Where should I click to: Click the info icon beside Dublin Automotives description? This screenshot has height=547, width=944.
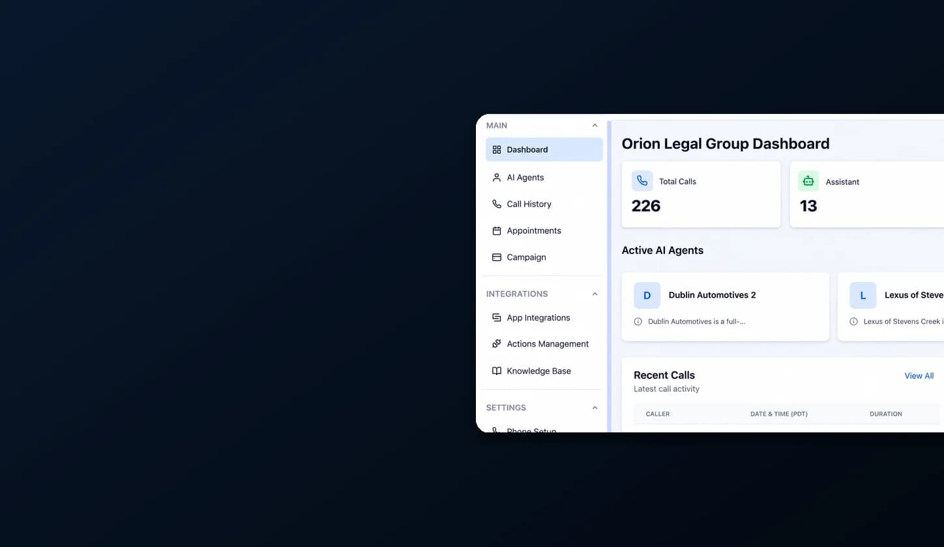click(x=638, y=322)
